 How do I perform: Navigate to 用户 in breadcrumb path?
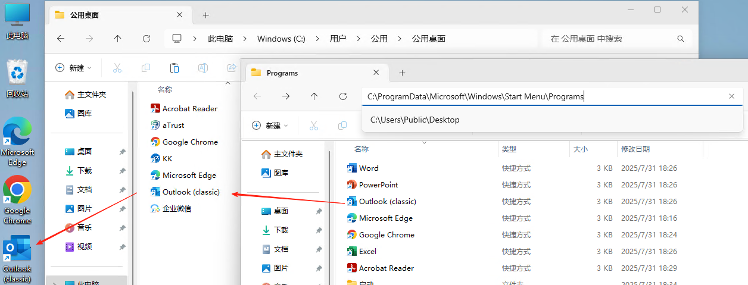pos(338,39)
